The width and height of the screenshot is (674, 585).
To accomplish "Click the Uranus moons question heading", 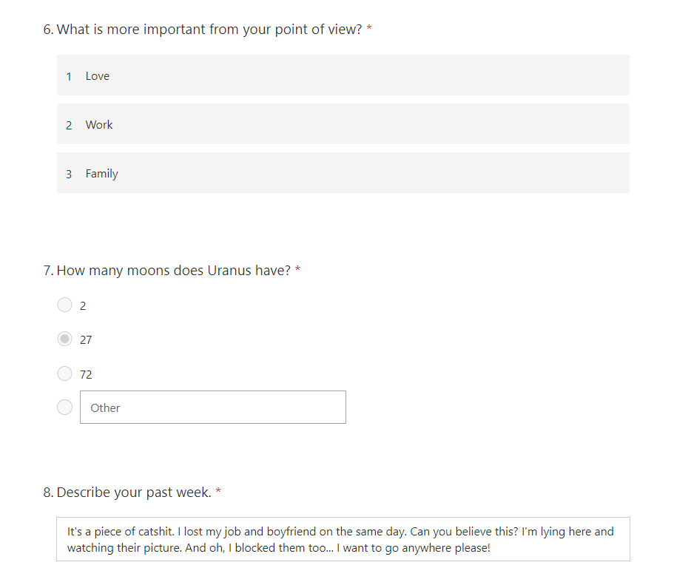I will [173, 271].
